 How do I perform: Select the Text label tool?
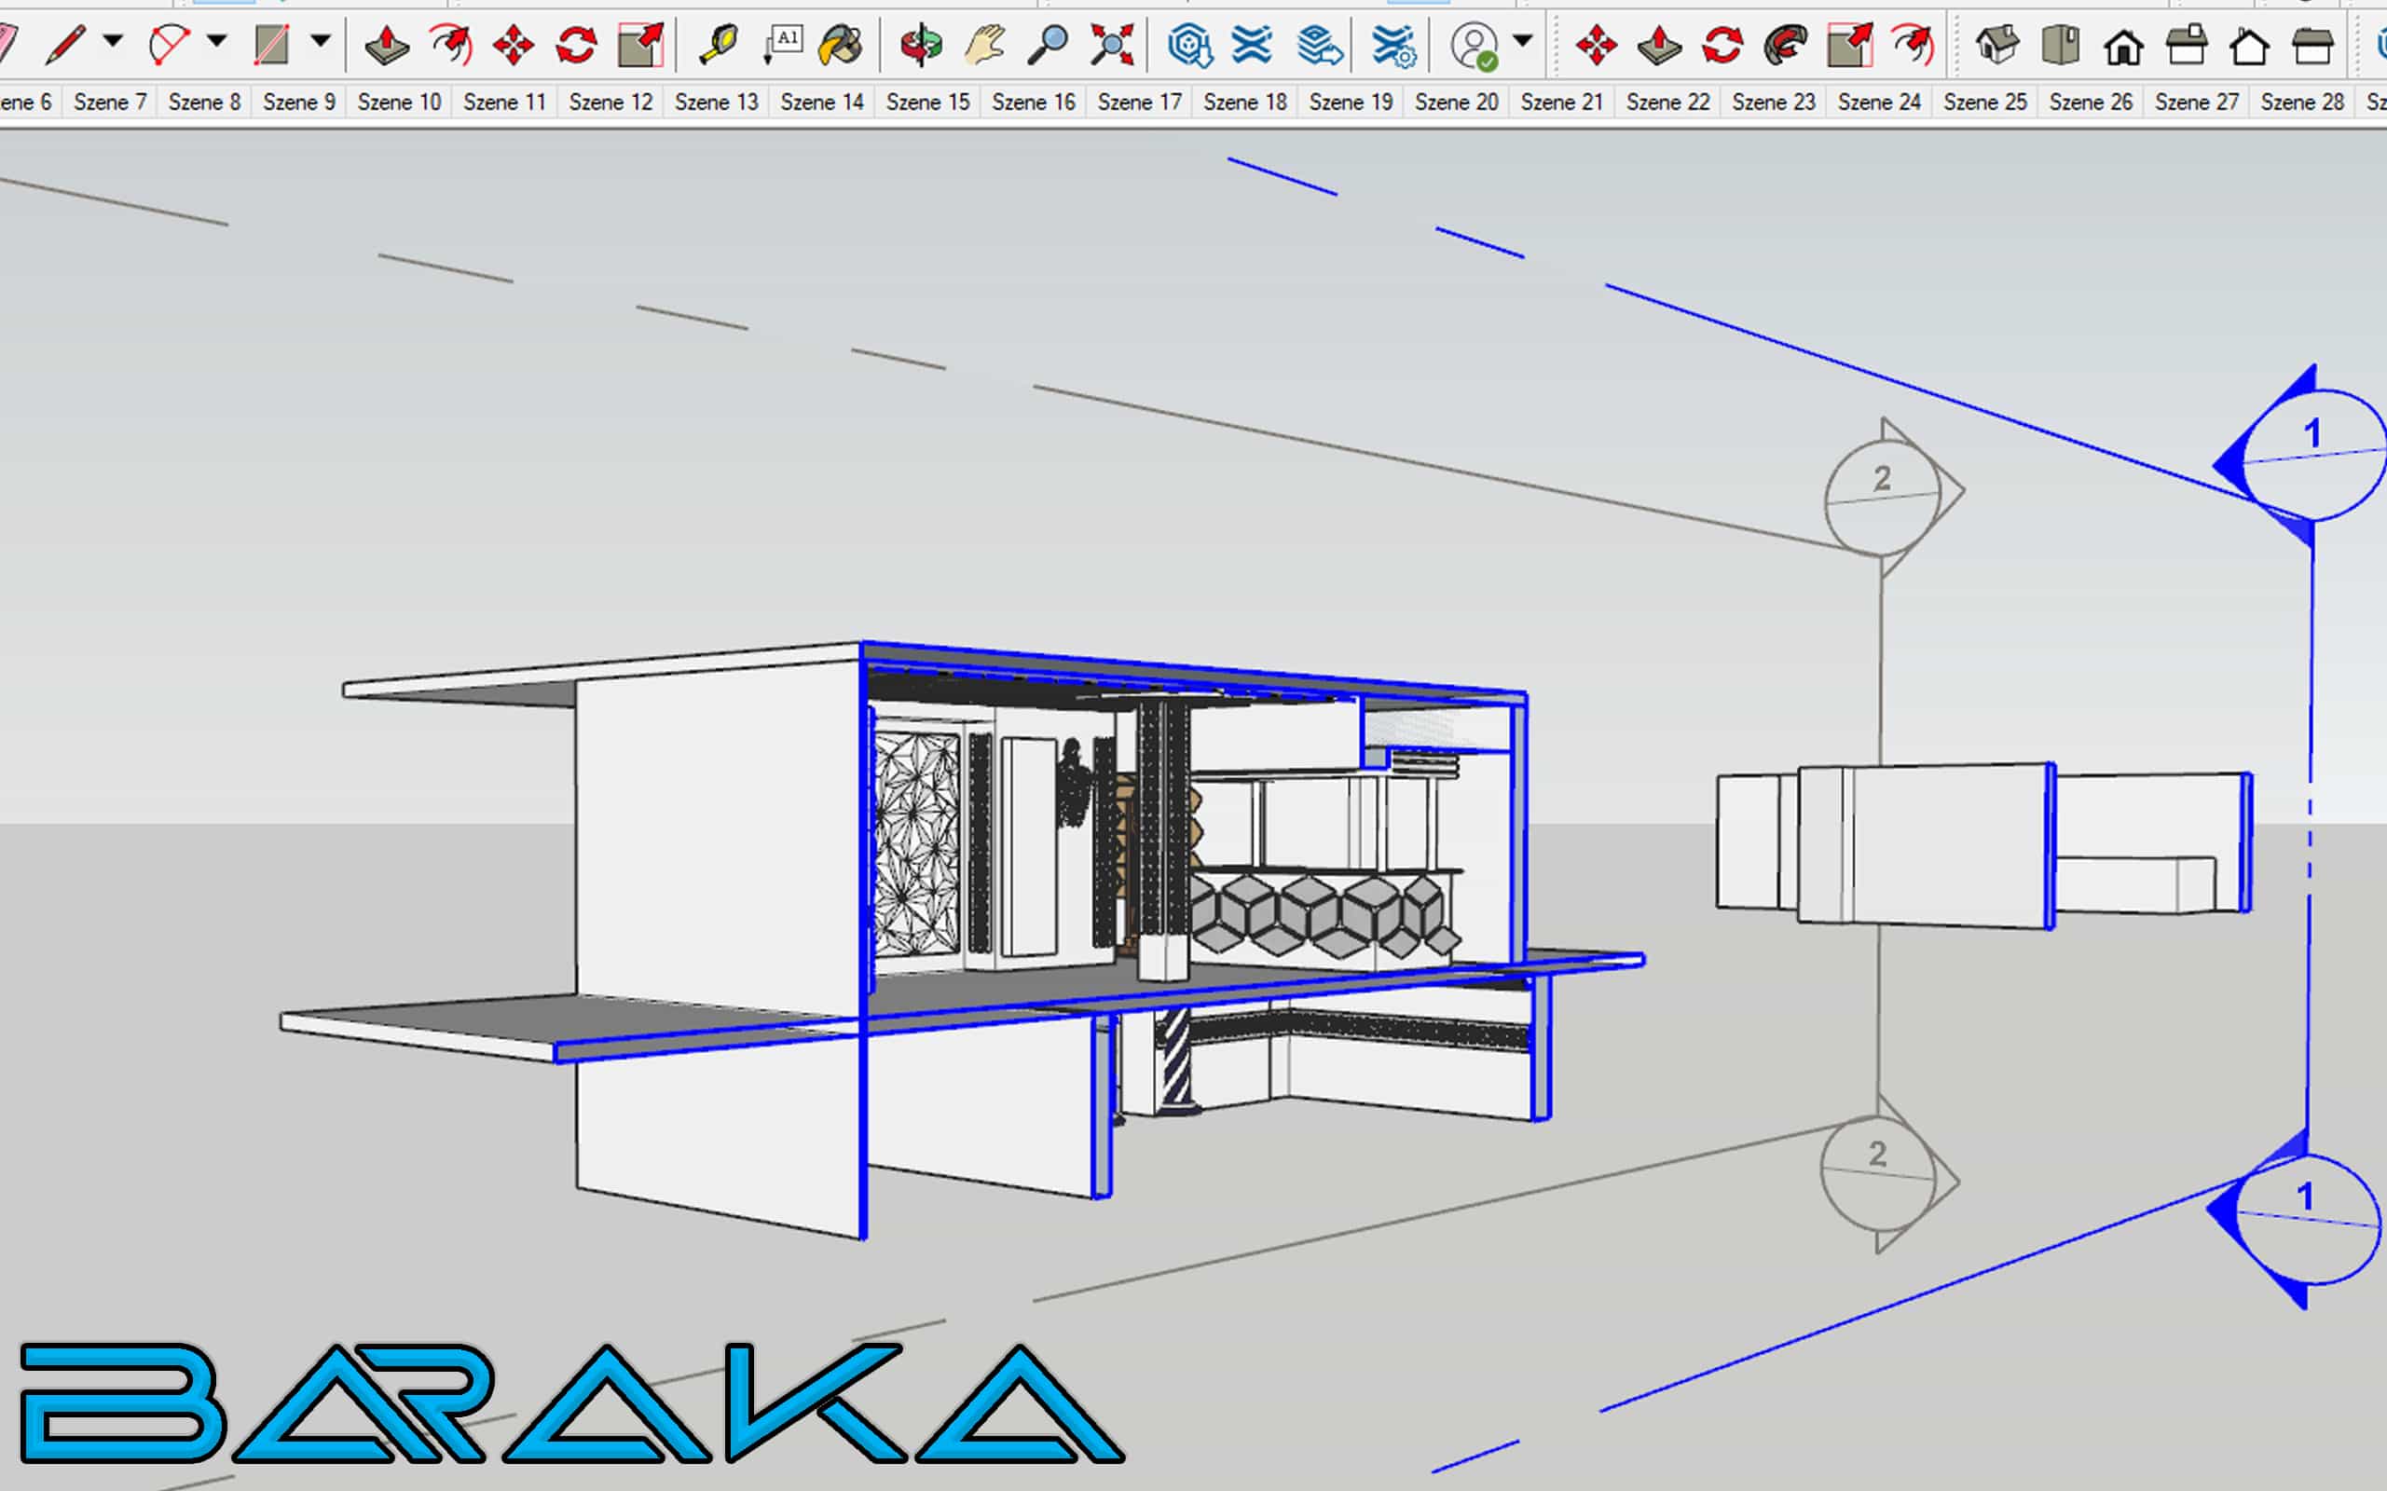tap(783, 45)
